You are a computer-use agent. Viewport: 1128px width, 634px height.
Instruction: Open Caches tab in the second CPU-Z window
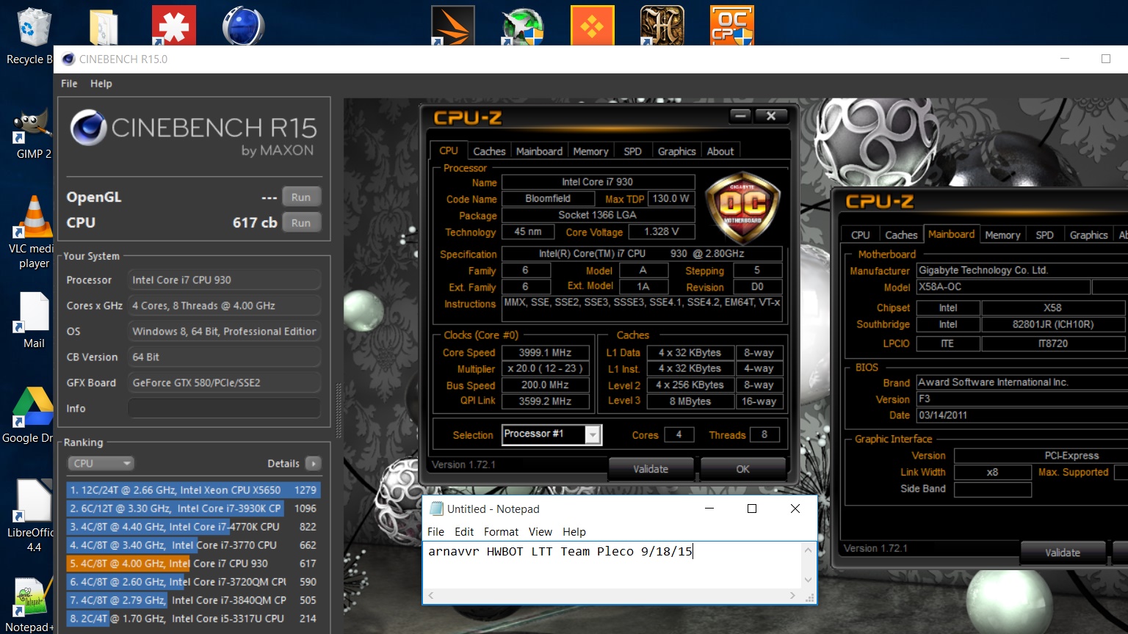click(x=901, y=235)
